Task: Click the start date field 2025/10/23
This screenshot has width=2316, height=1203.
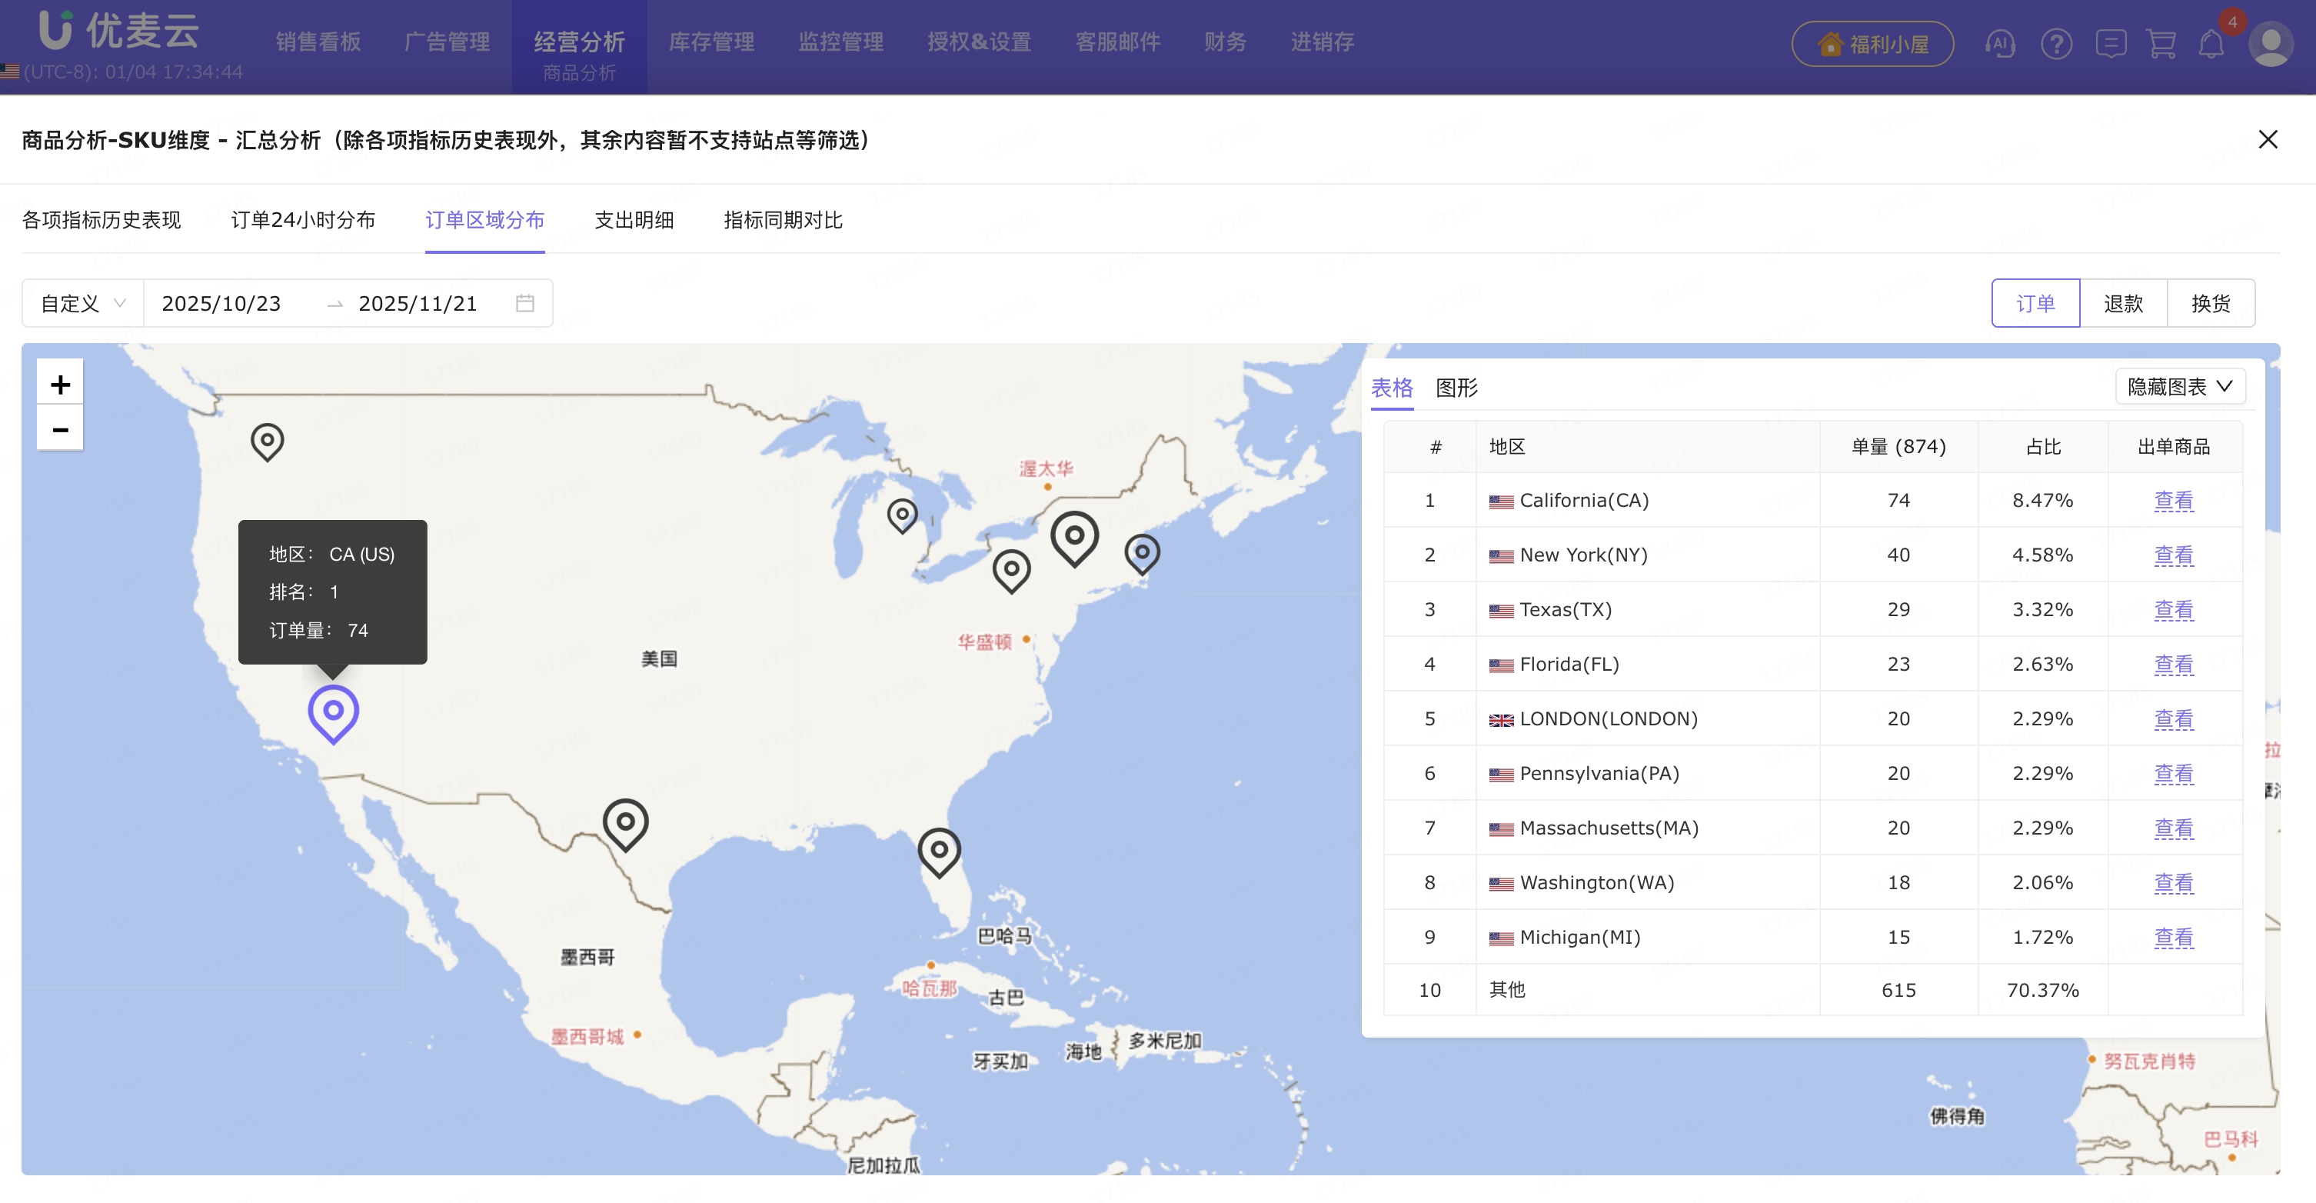Action: [x=222, y=303]
